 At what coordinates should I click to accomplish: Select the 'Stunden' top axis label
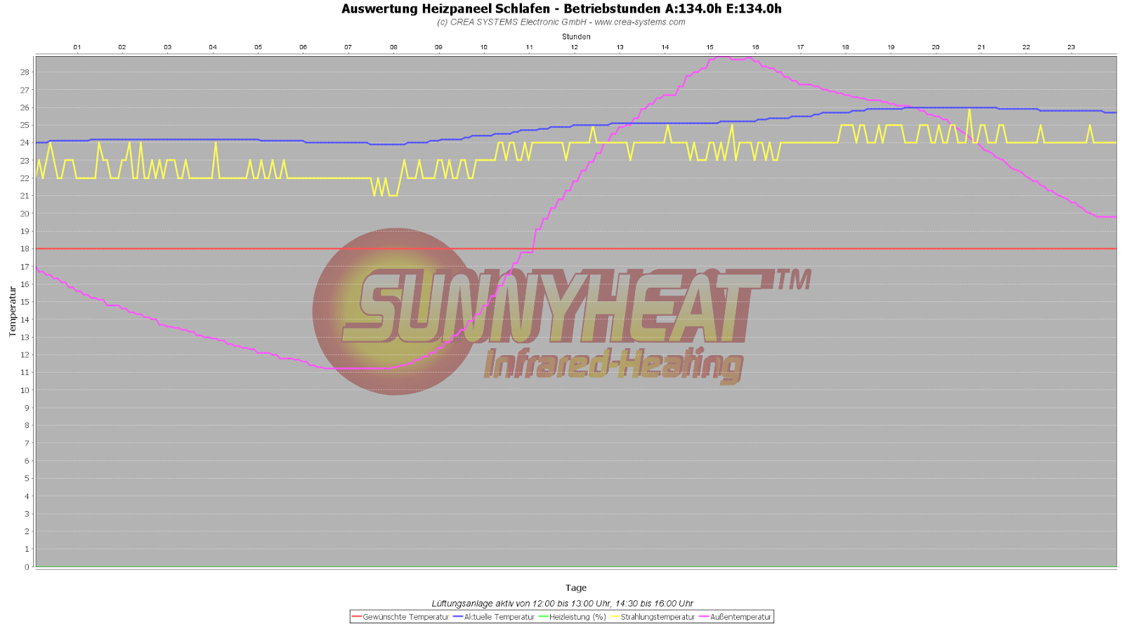coord(576,36)
